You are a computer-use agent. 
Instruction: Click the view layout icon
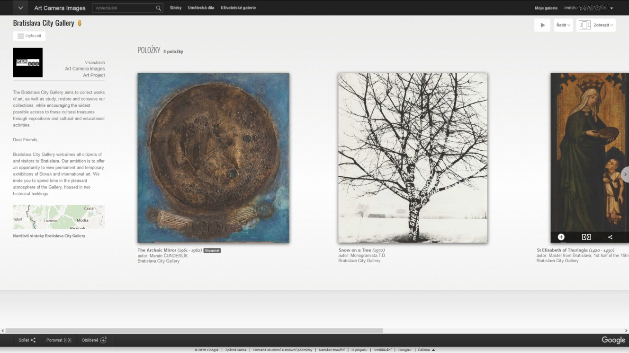click(x=584, y=25)
